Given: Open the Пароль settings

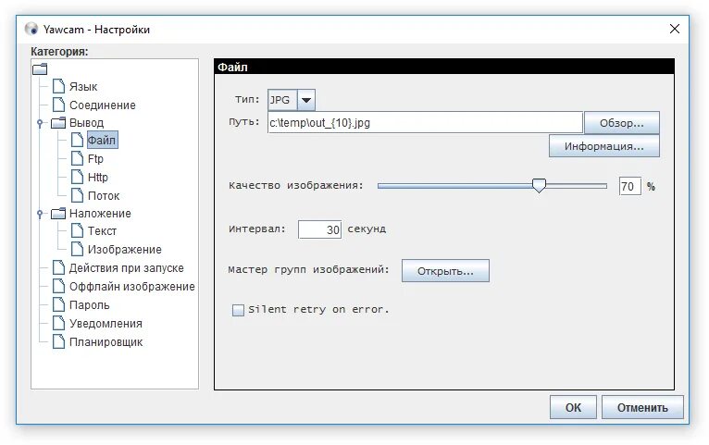Looking at the screenshot, I should (89, 305).
